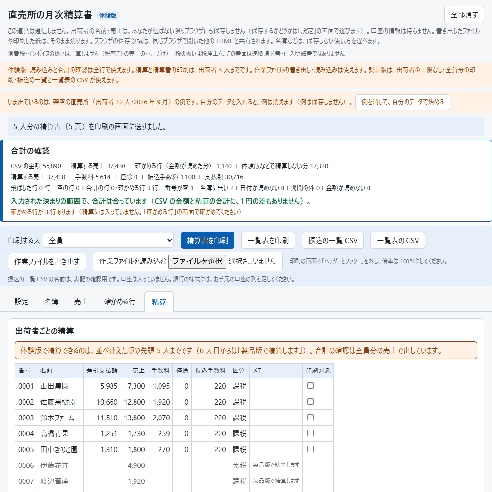Click the 佐藤果樹園 name cell
This screenshot has width=492, height=492.
(60, 402)
